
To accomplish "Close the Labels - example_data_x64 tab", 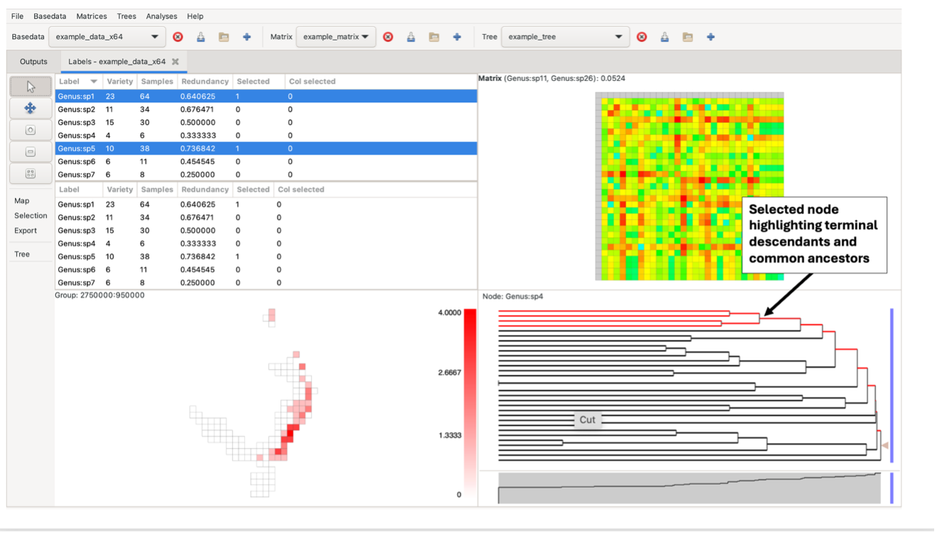I will click(x=175, y=62).
